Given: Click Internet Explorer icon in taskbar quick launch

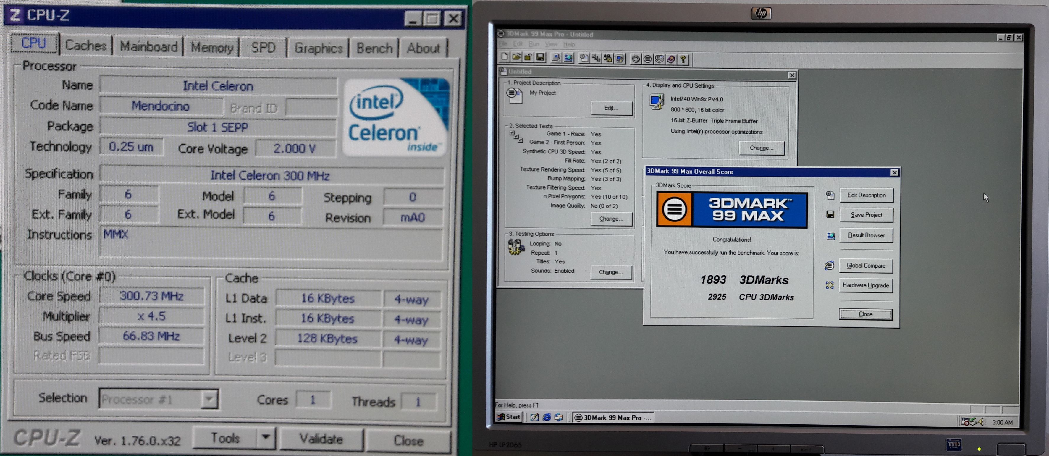Looking at the screenshot, I should (x=547, y=417).
